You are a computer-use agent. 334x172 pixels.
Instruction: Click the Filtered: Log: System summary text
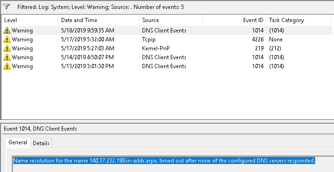coord(101,7)
